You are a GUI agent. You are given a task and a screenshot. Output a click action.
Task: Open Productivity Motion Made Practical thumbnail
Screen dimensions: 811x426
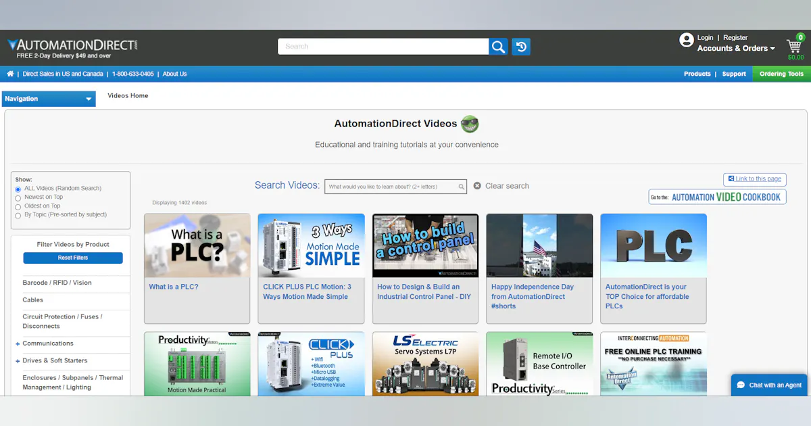[197, 363]
